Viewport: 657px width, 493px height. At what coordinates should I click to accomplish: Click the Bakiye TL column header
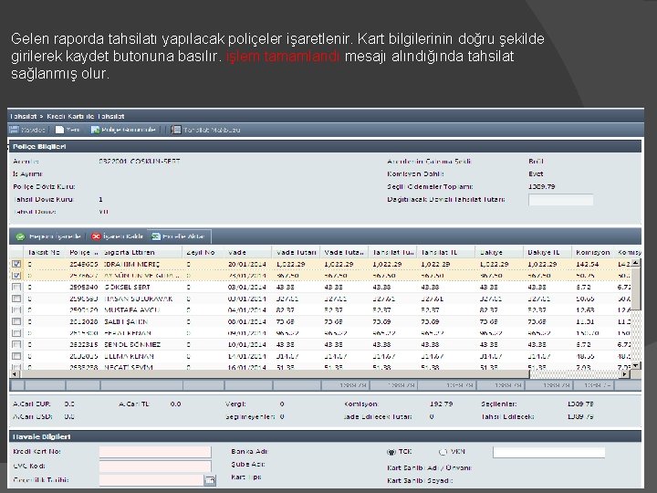pos(547,252)
